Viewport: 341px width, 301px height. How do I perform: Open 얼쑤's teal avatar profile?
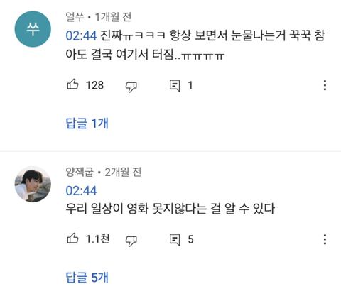(33, 29)
